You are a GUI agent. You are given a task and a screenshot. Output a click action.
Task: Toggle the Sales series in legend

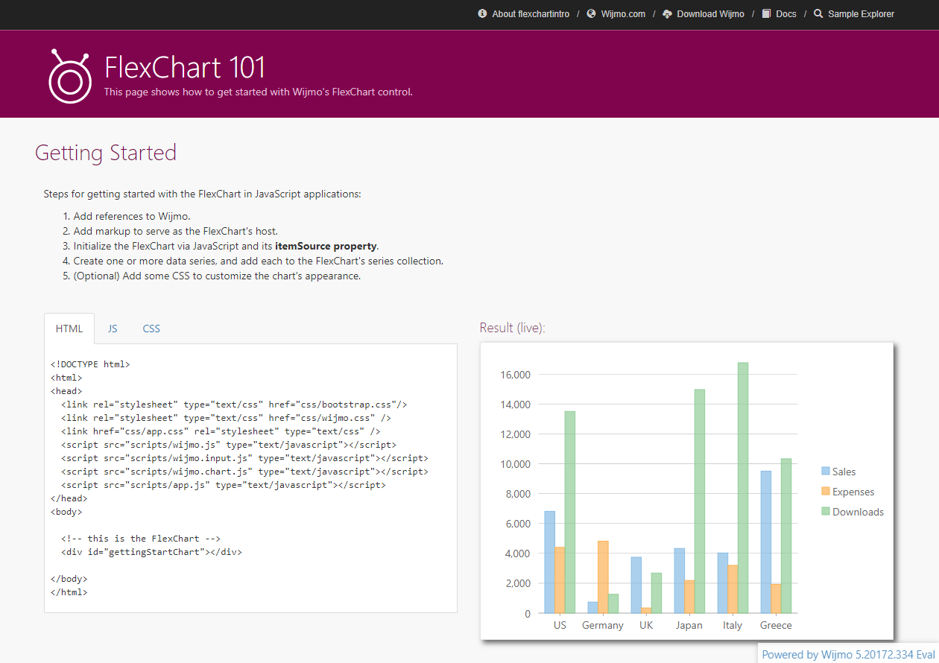coord(844,472)
